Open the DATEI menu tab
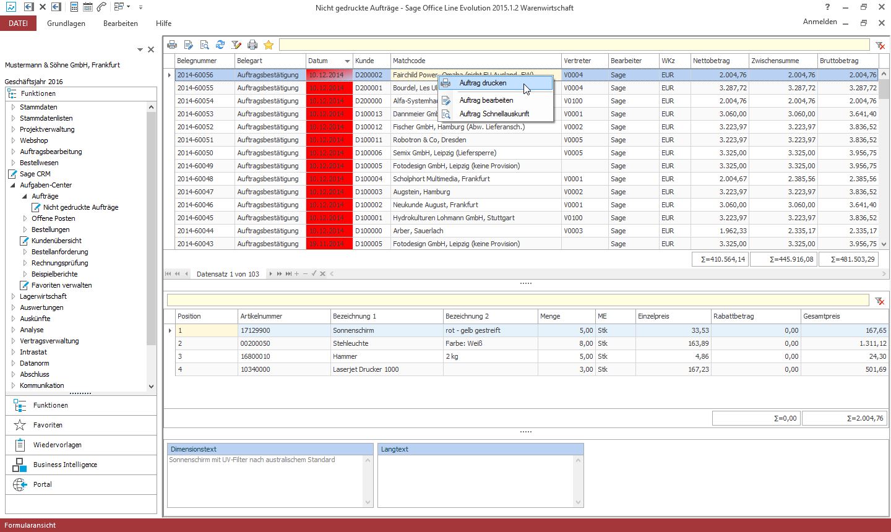This screenshot has height=532, width=891. pyautogui.click(x=19, y=23)
